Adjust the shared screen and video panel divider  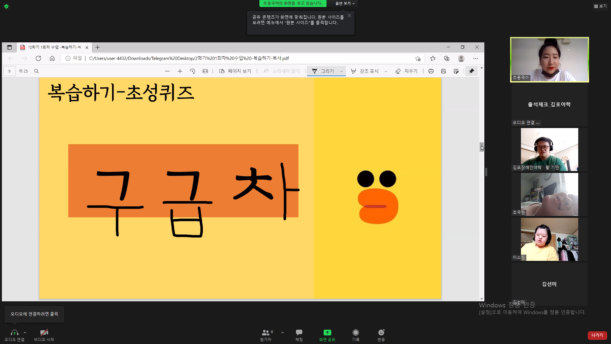point(486,172)
